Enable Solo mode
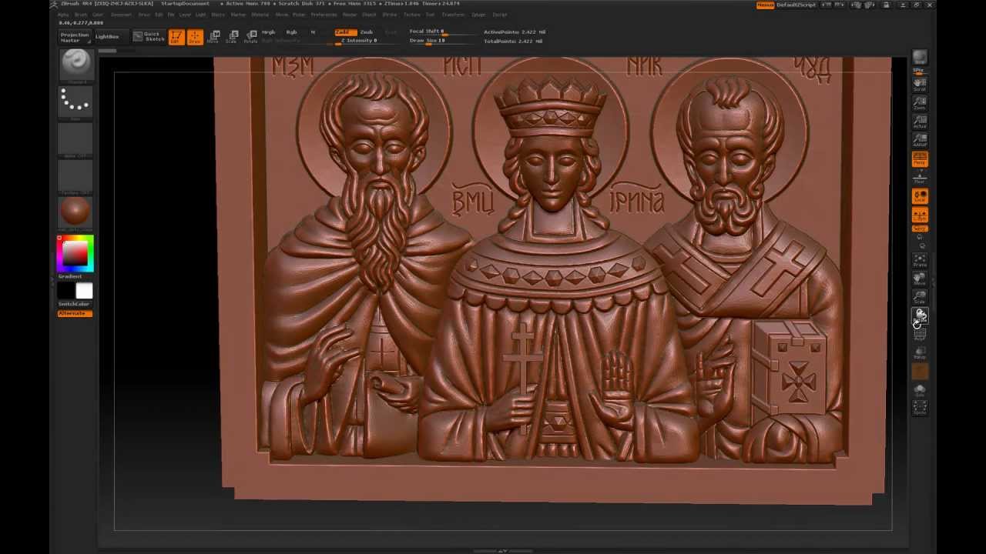Viewport: 986px width, 554px height. pos(920,390)
